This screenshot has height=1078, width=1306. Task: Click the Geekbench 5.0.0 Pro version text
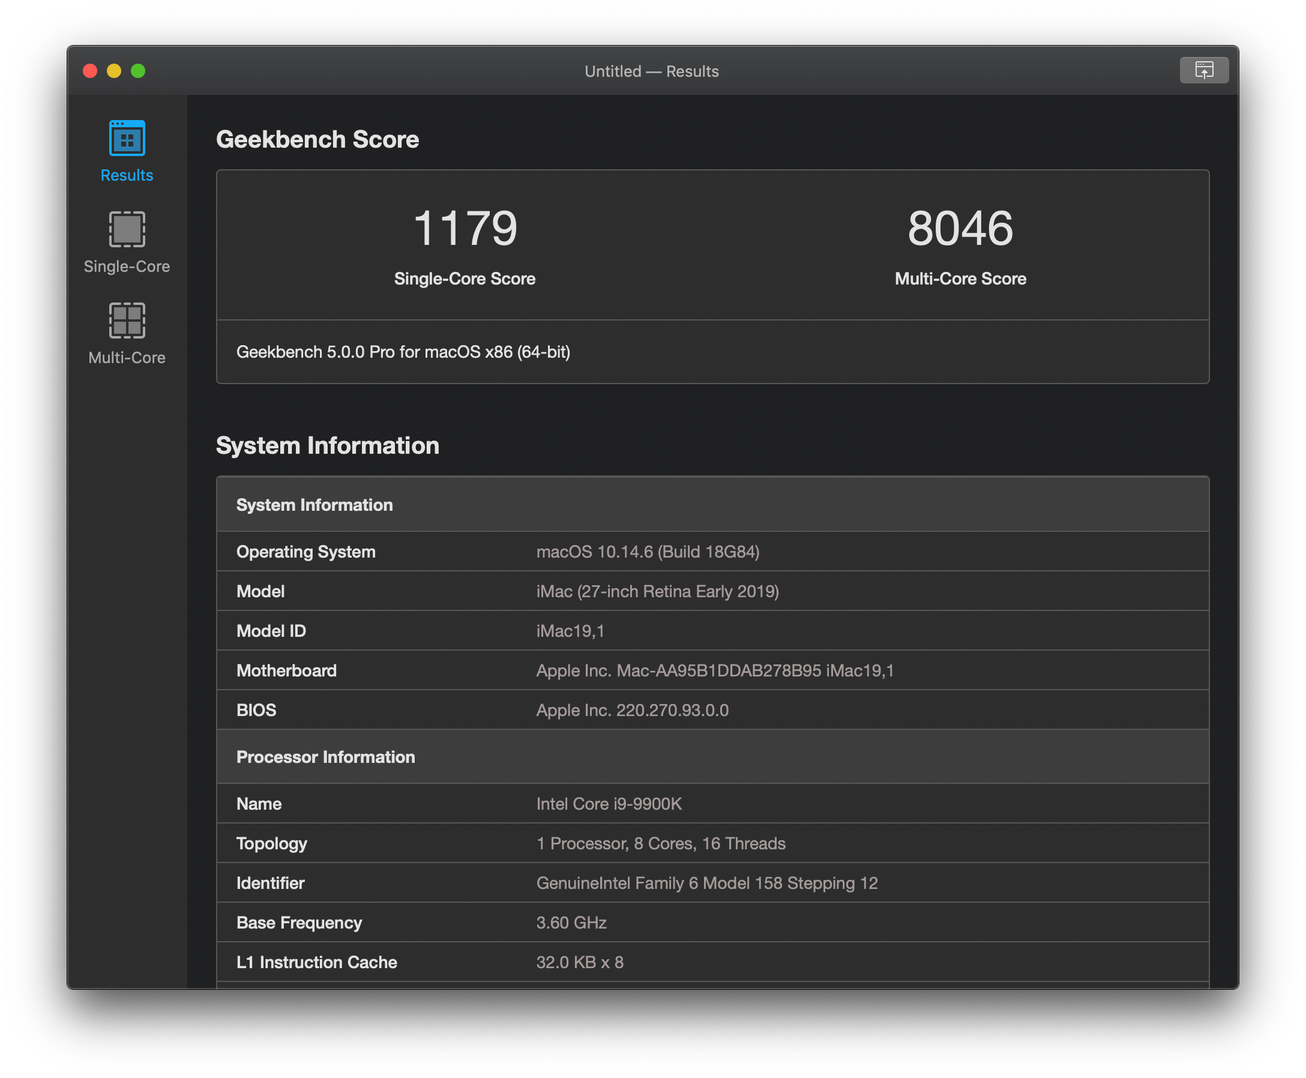(404, 352)
